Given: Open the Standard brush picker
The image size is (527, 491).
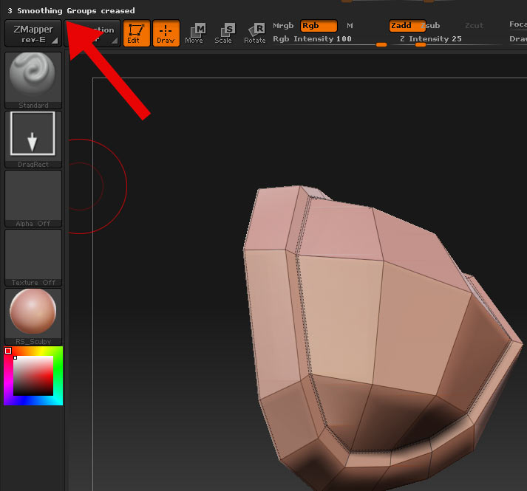Looking at the screenshot, I should [x=33, y=80].
